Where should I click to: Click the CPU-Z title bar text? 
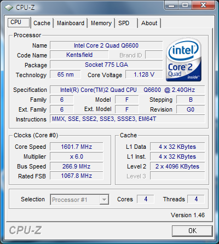pos(25,8)
